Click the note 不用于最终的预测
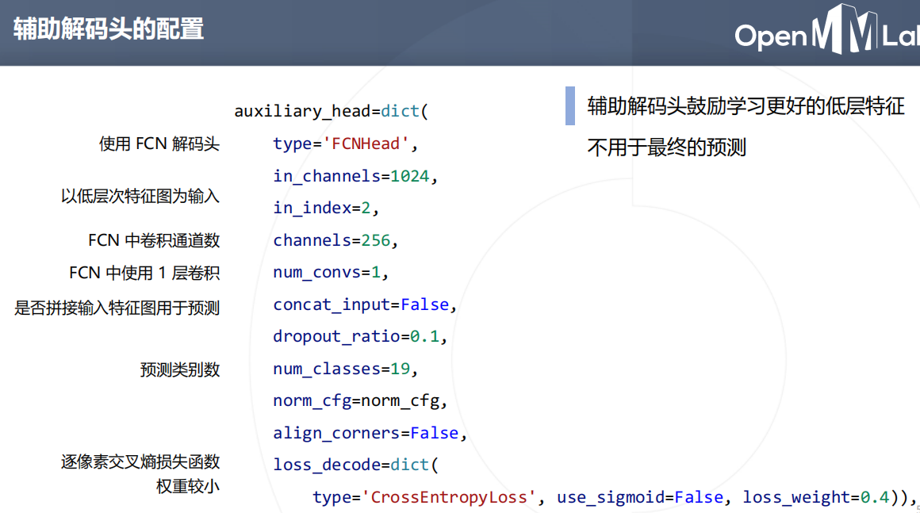This screenshot has height=513, width=920. coord(666,147)
